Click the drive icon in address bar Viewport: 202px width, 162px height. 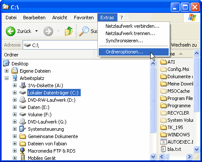point(27,45)
